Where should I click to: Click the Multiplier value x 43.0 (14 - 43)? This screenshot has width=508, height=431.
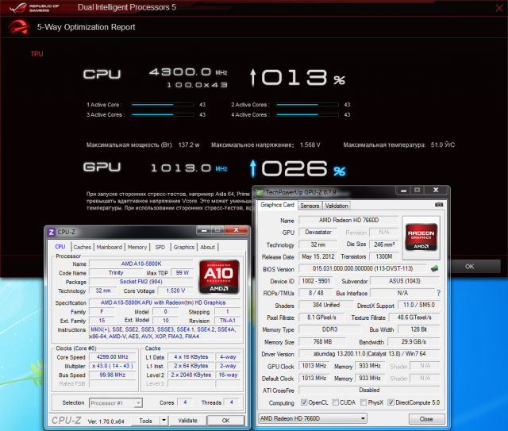[113, 366]
